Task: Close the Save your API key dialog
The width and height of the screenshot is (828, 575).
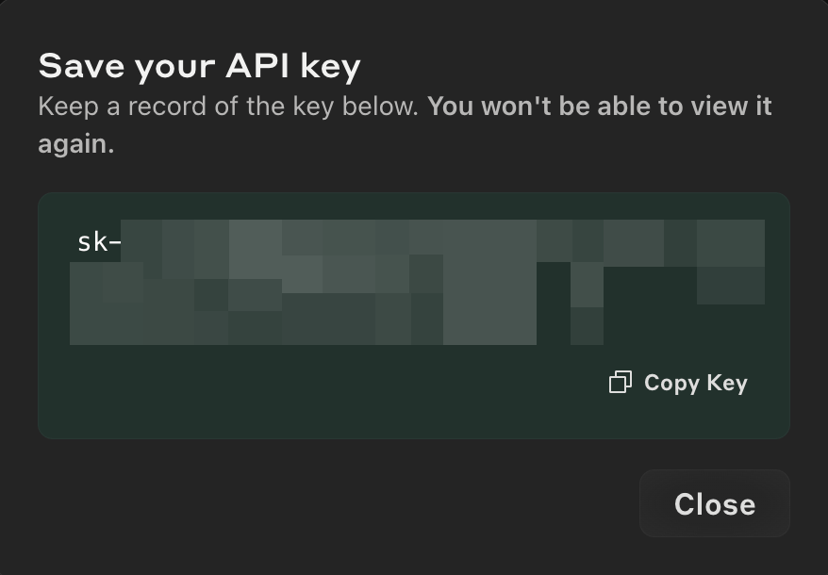Action: point(714,504)
